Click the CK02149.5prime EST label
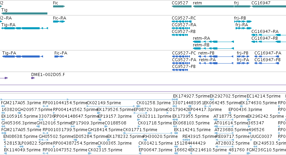286x155 pixels. pyautogui.click(x=104, y=103)
